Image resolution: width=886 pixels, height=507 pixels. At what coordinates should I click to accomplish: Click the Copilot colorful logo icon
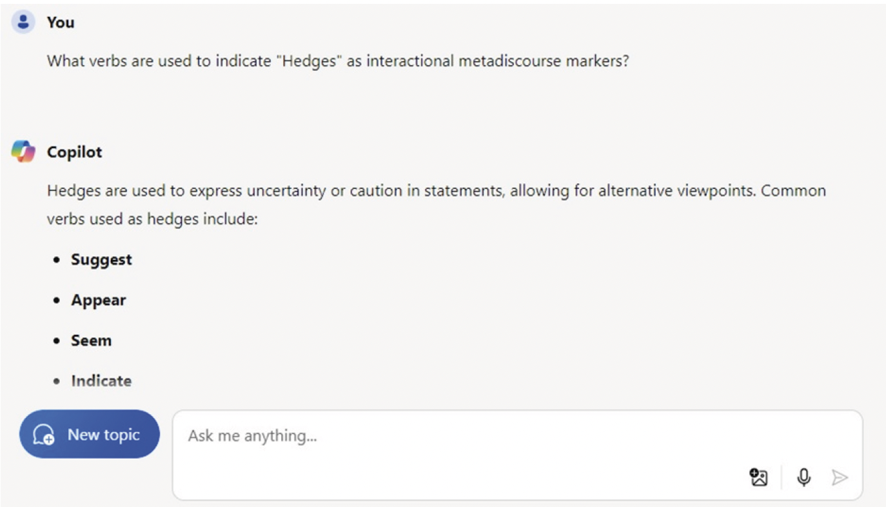point(23,152)
